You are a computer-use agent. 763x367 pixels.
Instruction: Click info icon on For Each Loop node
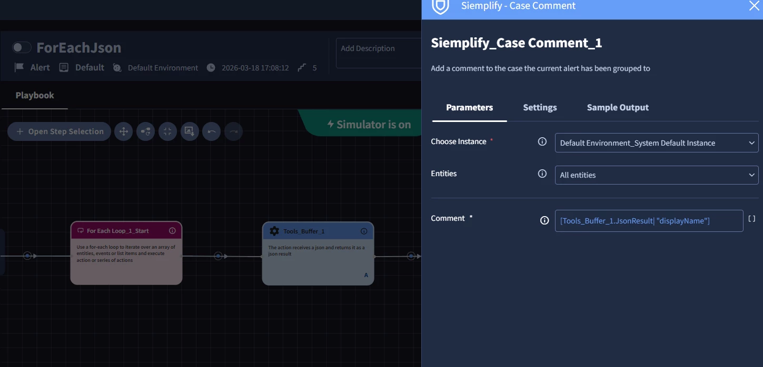[x=172, y=231]
